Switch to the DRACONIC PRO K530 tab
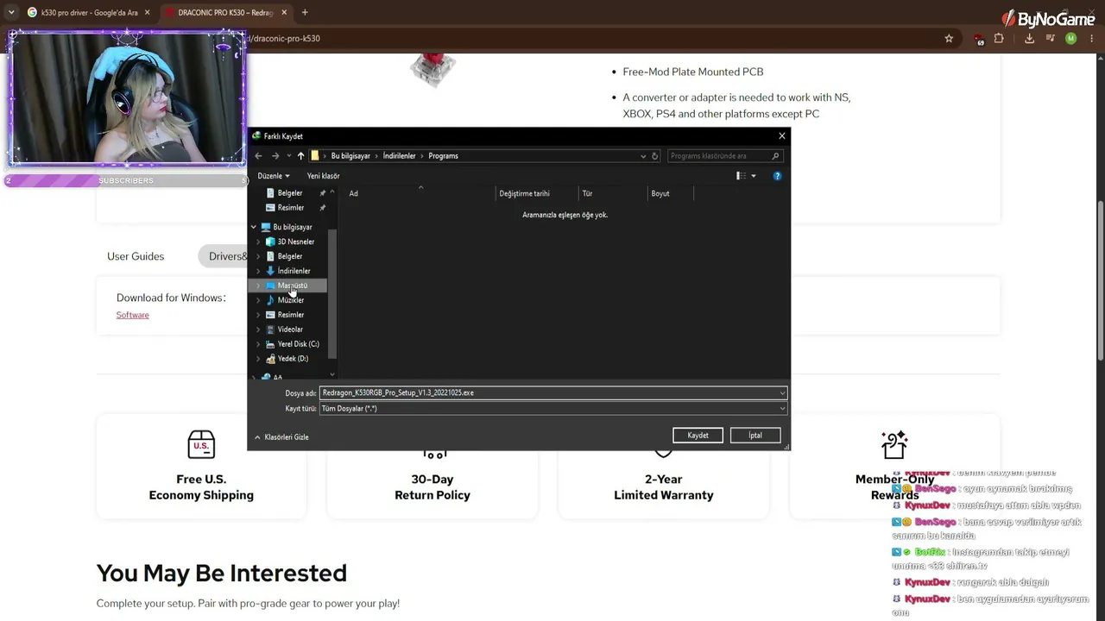Screen dimensions: 1105x621 click(x=224, y=13)
